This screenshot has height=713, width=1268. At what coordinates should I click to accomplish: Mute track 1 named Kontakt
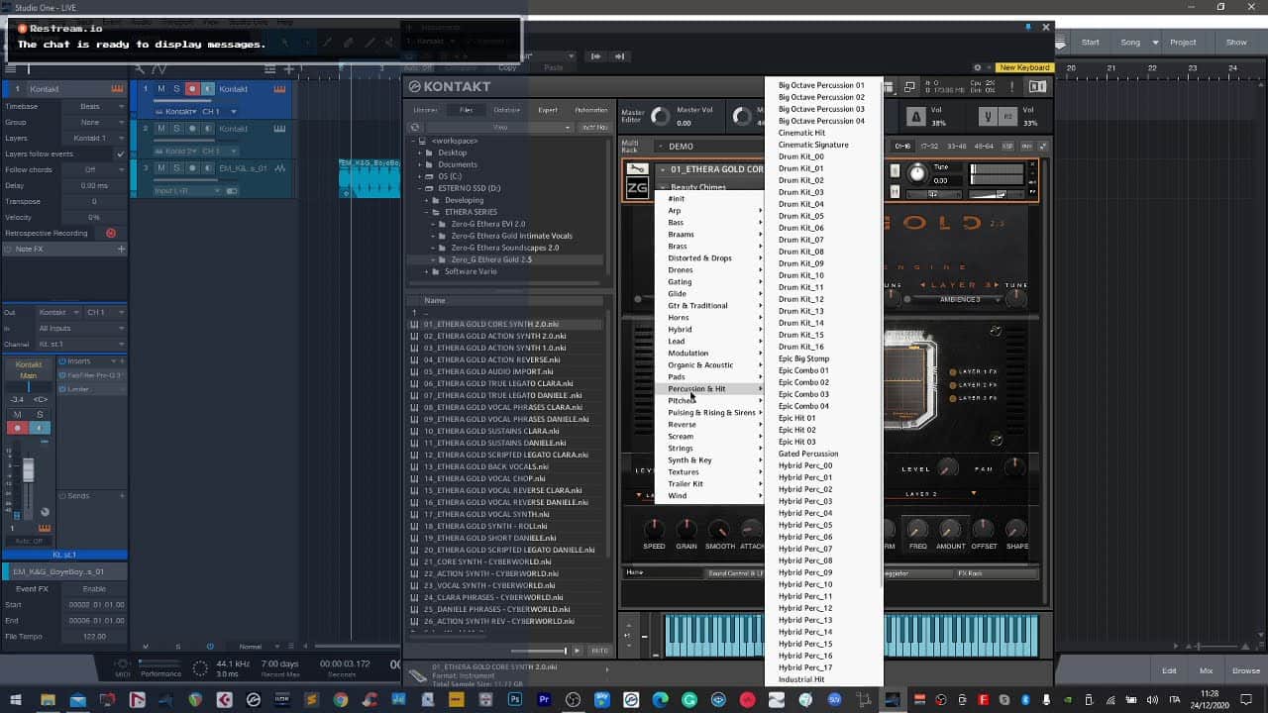coord(161,89)
